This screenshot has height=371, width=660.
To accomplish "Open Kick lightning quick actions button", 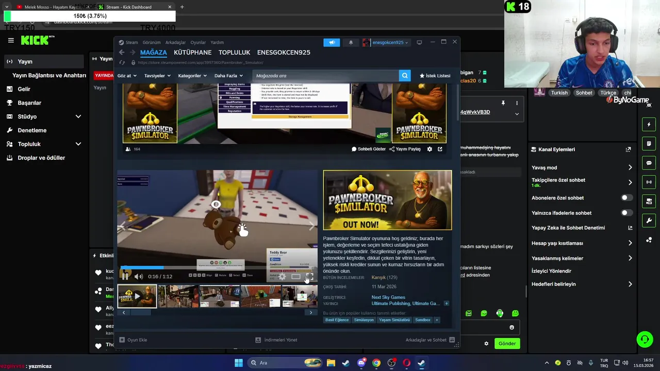I will [649, 125].
